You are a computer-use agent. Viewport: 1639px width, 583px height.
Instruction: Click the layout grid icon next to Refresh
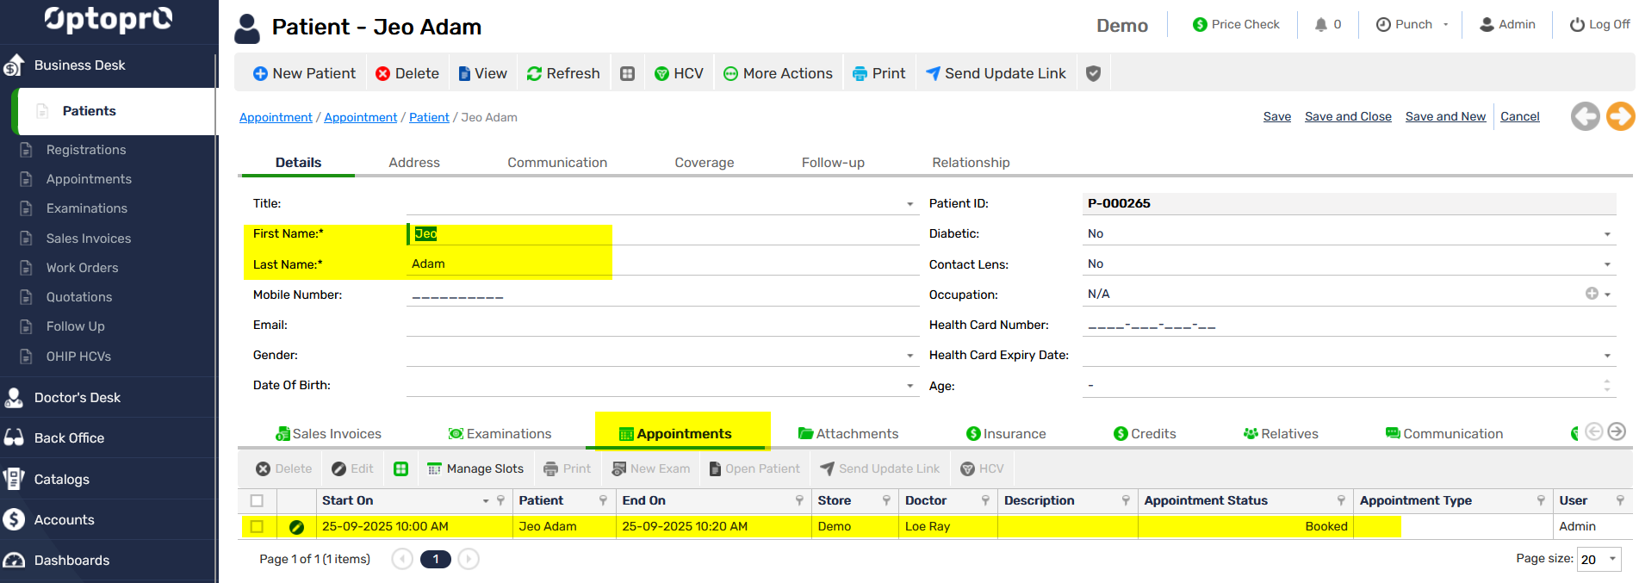pyautogui.click(x=627, y=74)
